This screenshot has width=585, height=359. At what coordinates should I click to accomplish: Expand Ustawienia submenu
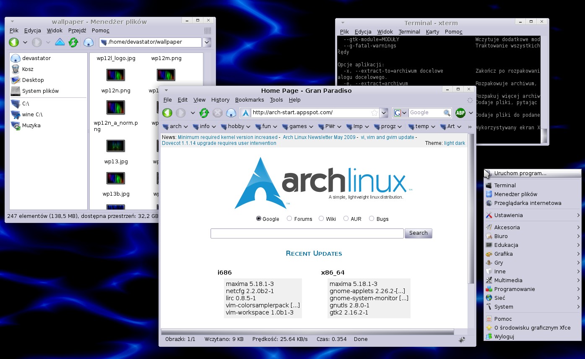click(x=532, y=215)
